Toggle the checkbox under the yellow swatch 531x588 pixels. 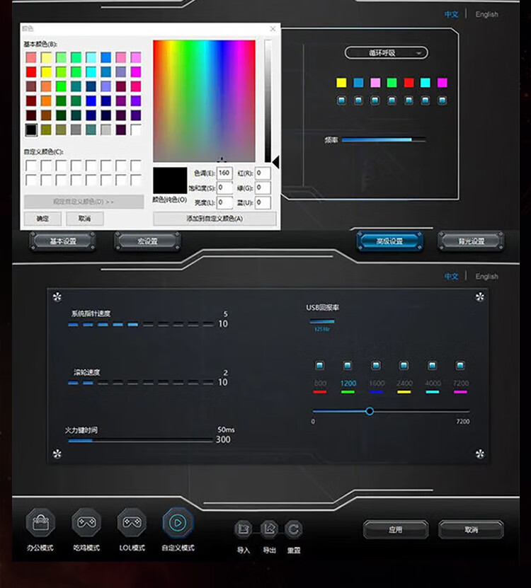click(x=341, y=100)
